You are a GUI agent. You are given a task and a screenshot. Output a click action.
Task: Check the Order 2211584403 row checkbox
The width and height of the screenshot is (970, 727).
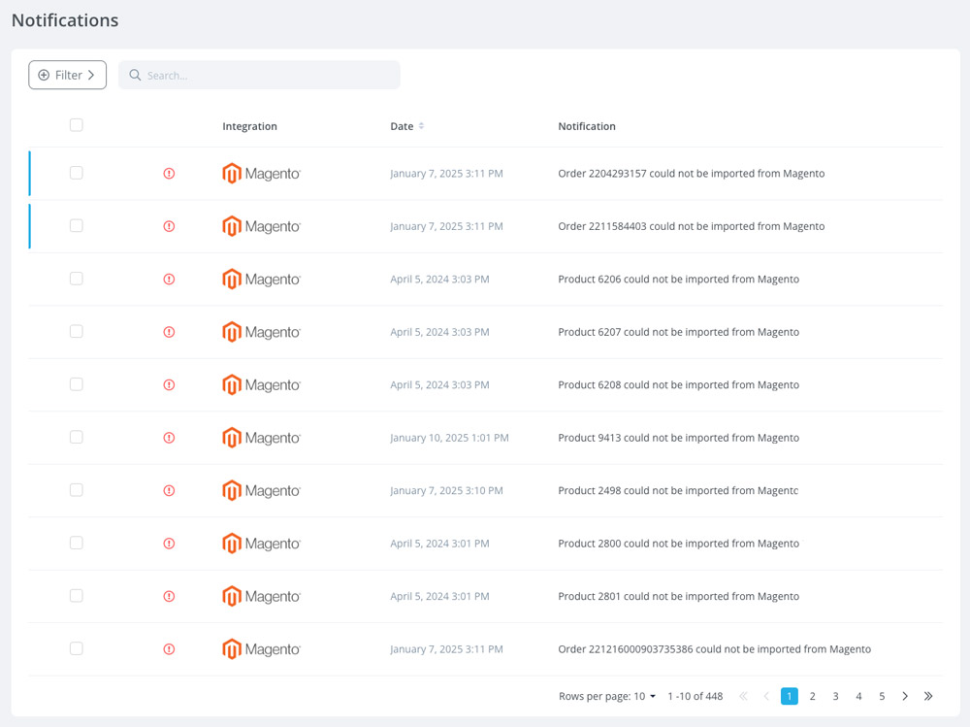coord(76,225)
